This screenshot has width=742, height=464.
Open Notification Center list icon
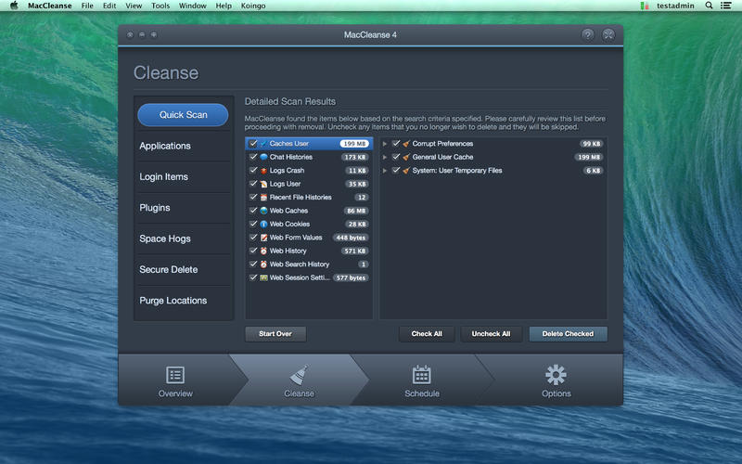(x=726, y=6)
